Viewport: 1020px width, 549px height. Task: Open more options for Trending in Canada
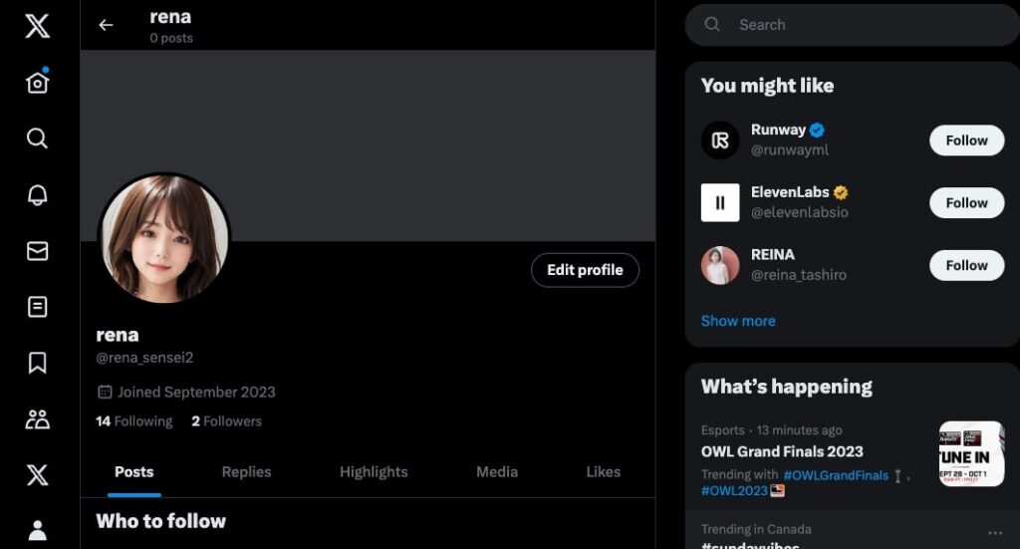994,531
